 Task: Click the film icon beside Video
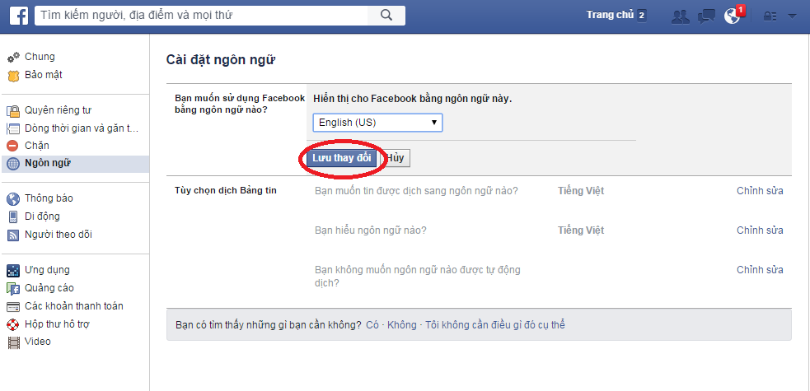pos(13,342)
